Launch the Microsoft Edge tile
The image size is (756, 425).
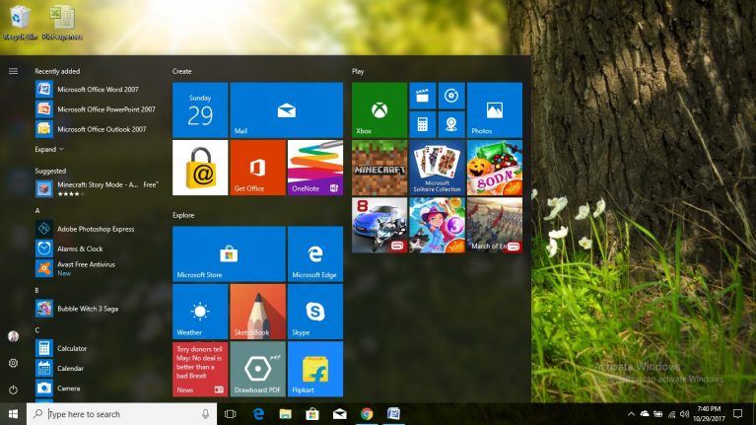(x=315, y=253)
